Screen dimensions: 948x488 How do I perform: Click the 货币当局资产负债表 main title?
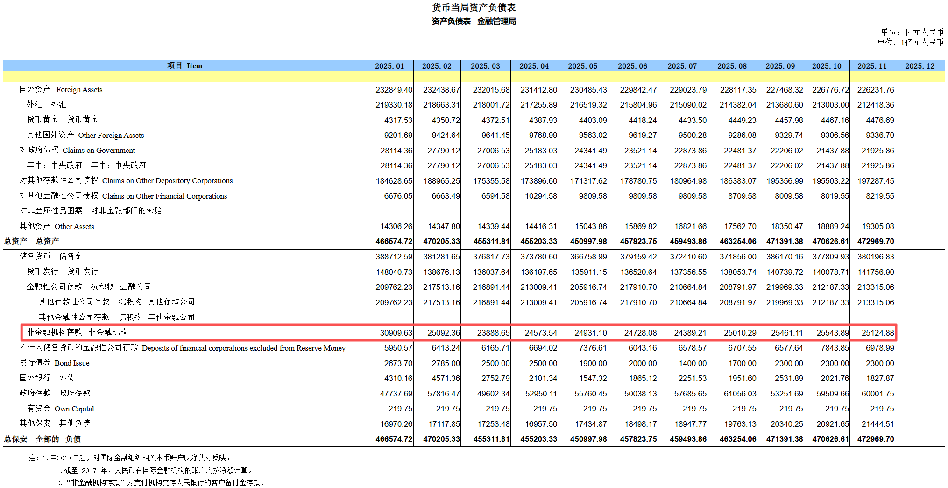click(x=474, y=7)
